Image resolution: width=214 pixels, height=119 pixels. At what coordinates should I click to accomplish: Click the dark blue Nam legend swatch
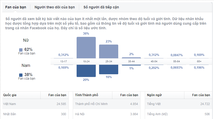(x=21, y=75)
